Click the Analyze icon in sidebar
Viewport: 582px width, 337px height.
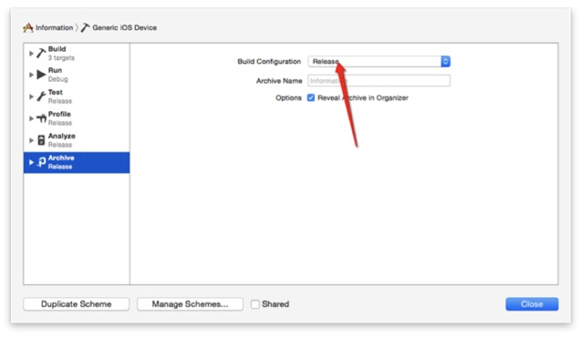coord(41,140)
